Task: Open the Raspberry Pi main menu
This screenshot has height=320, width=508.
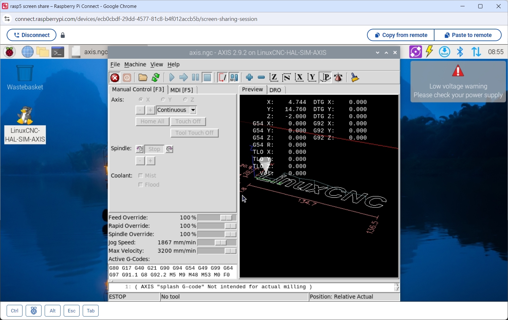Action: click(x=10, y=52)
